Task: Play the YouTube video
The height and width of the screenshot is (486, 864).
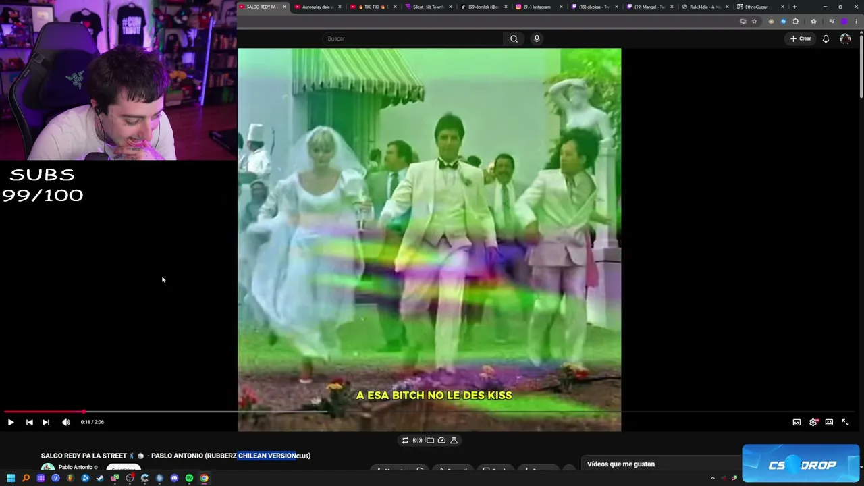Action: click(x=11, y=422)
